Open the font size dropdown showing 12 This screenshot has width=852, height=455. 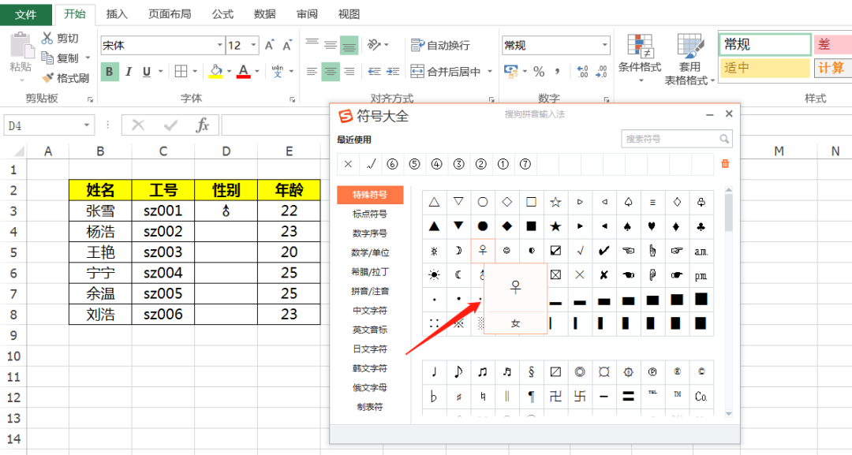point(253,45)
